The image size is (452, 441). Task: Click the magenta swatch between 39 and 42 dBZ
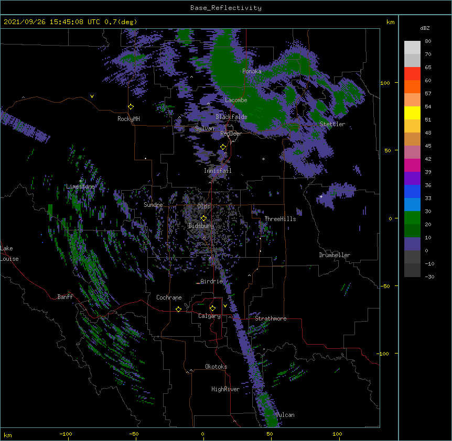(412, 165)
